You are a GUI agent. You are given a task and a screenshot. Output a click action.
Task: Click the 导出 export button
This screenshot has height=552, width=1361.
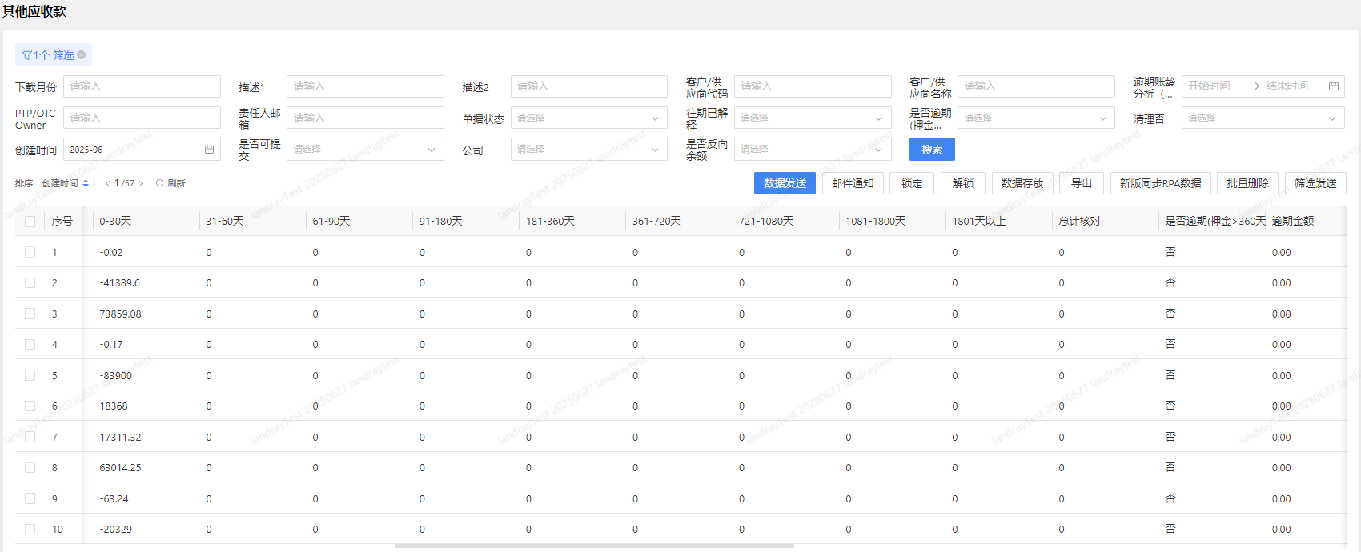click(x=1082, y=183)
